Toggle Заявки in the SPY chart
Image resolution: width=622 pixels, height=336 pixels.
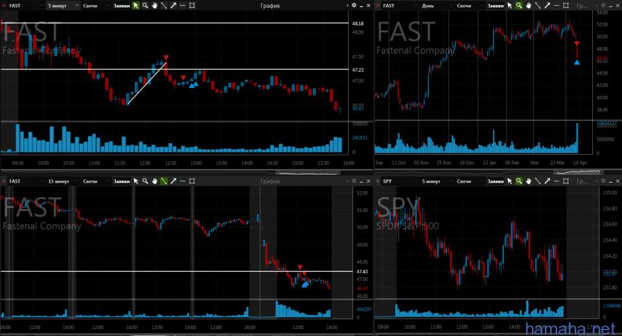pos(496,181)
